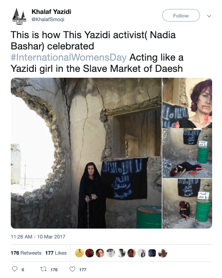
Task: Expand tweet options chevron menu
Action: [209, 16]
